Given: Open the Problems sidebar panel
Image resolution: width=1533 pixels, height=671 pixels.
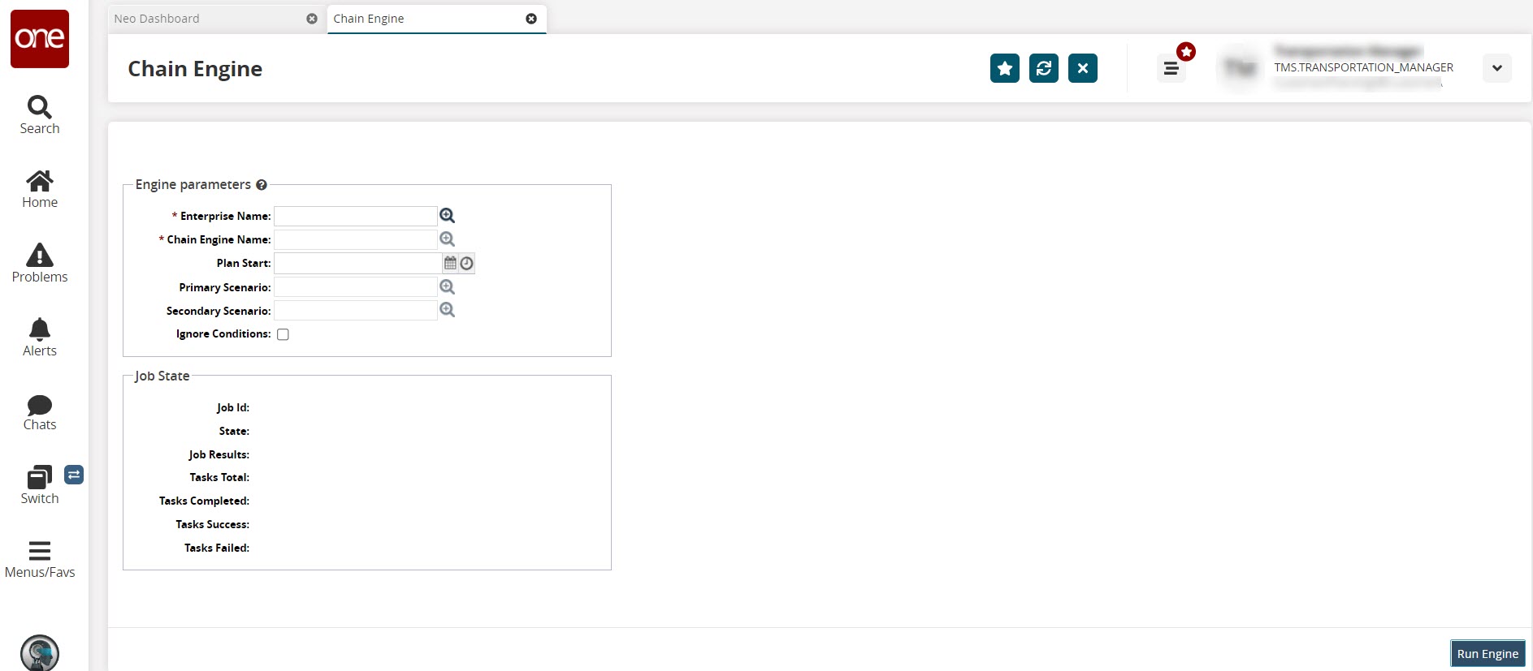Looking at the screenshot, I should click(x=40, y=263).
